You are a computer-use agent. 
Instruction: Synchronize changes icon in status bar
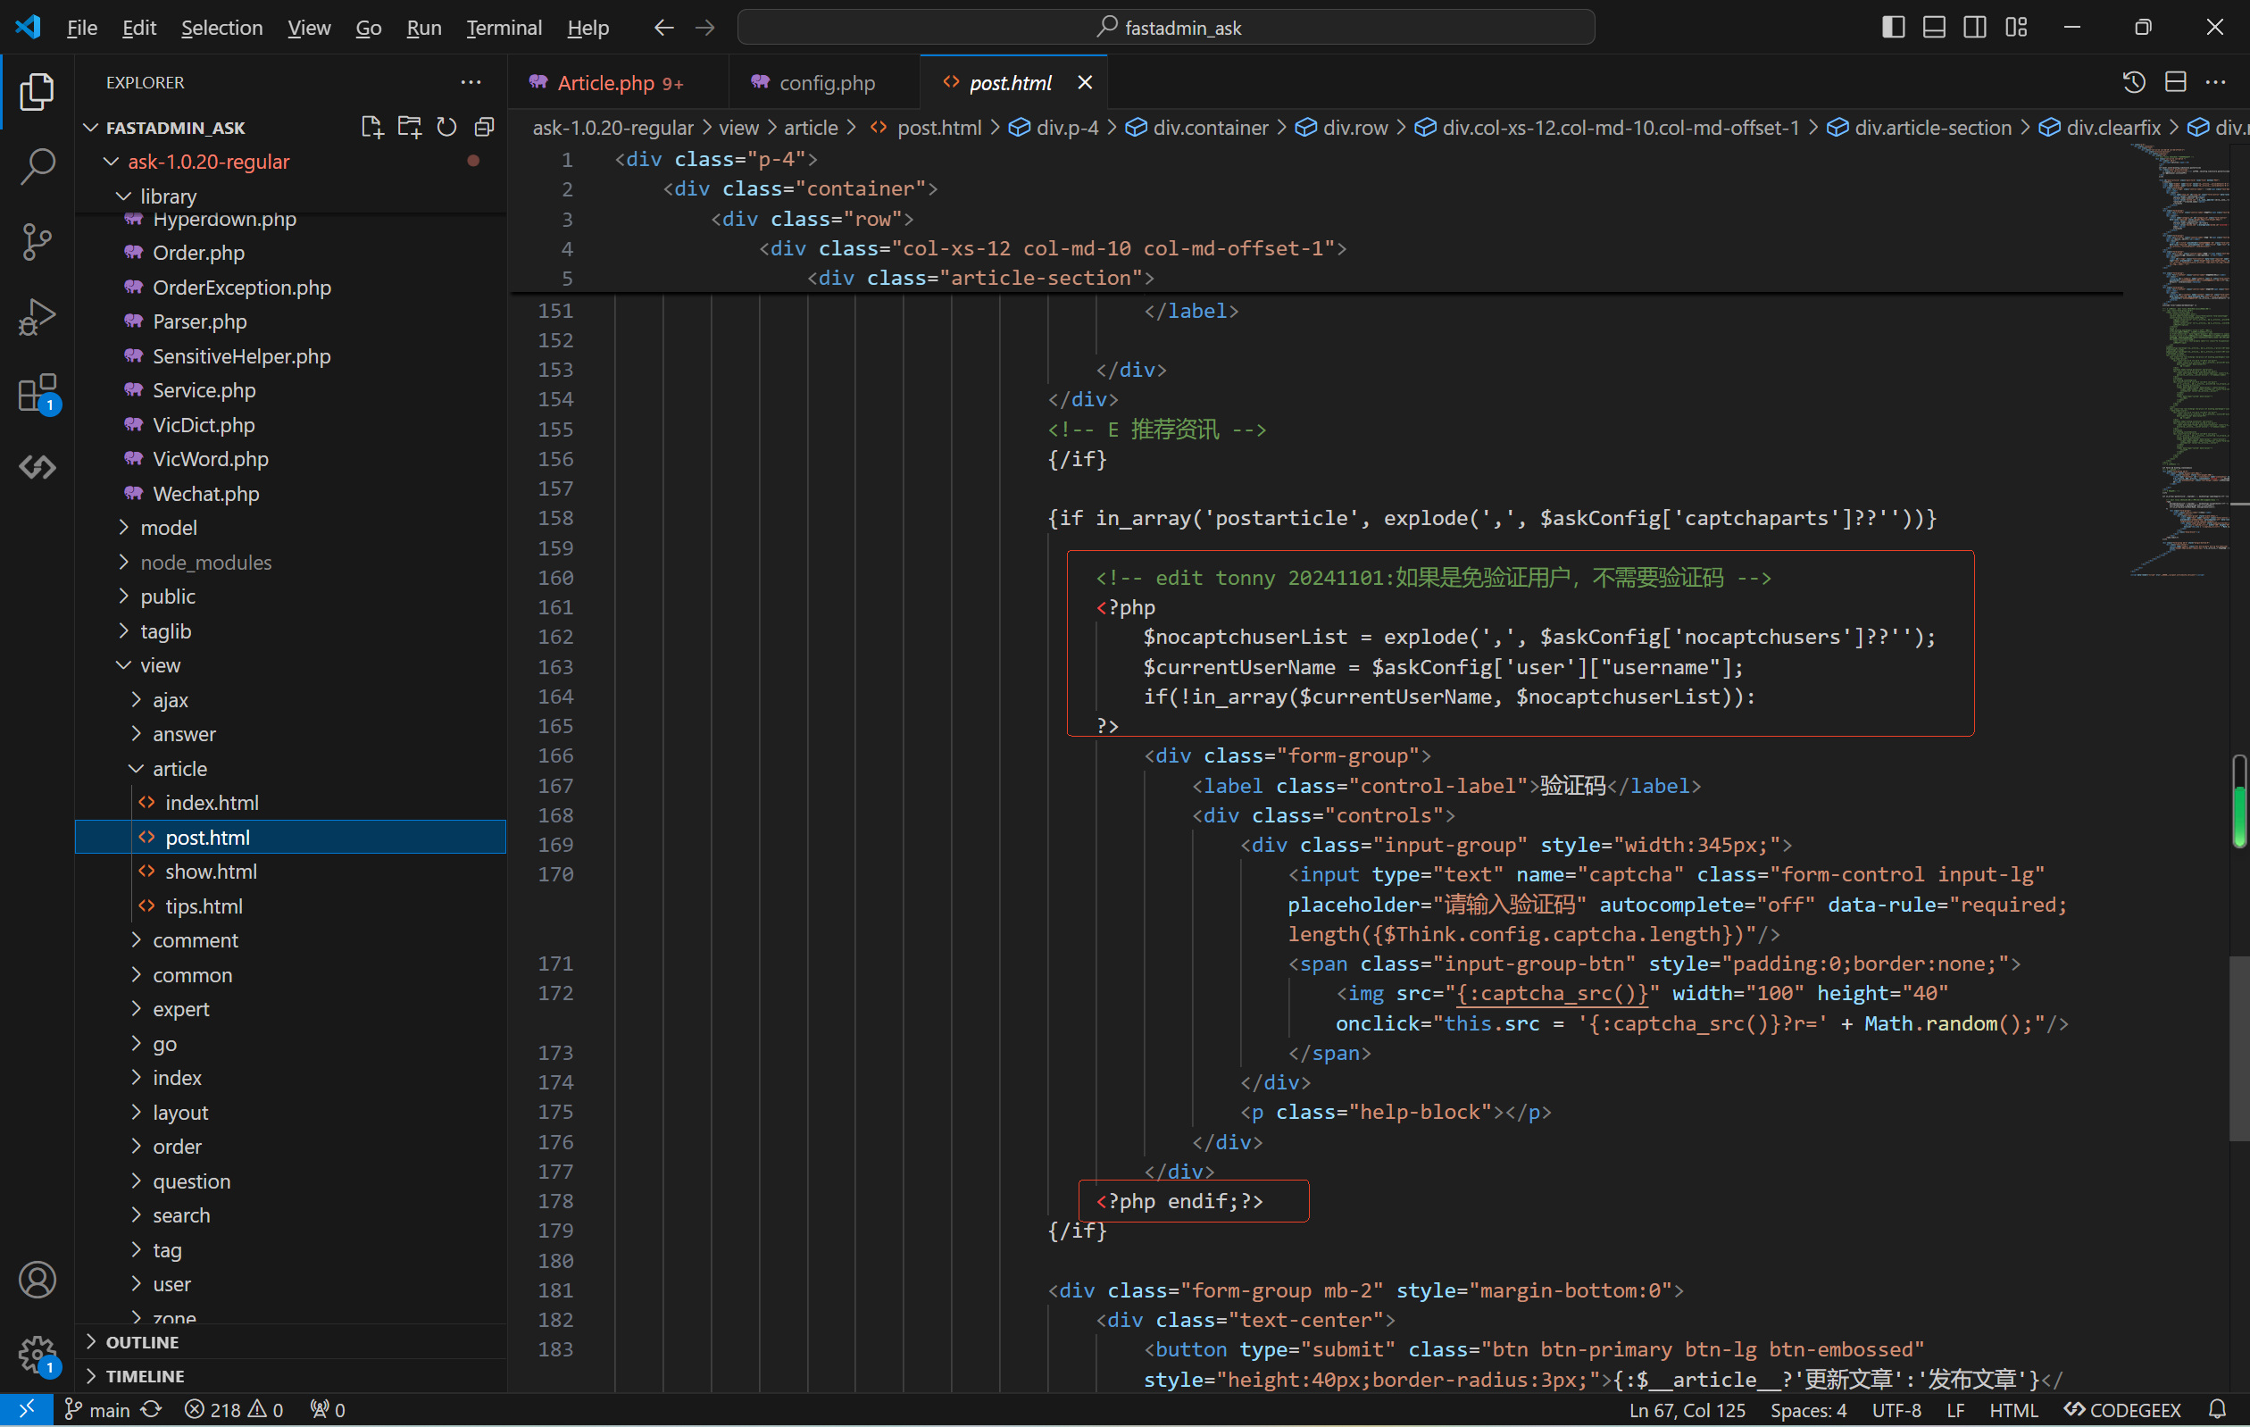pyautogui.click(x=150, y=1410)
